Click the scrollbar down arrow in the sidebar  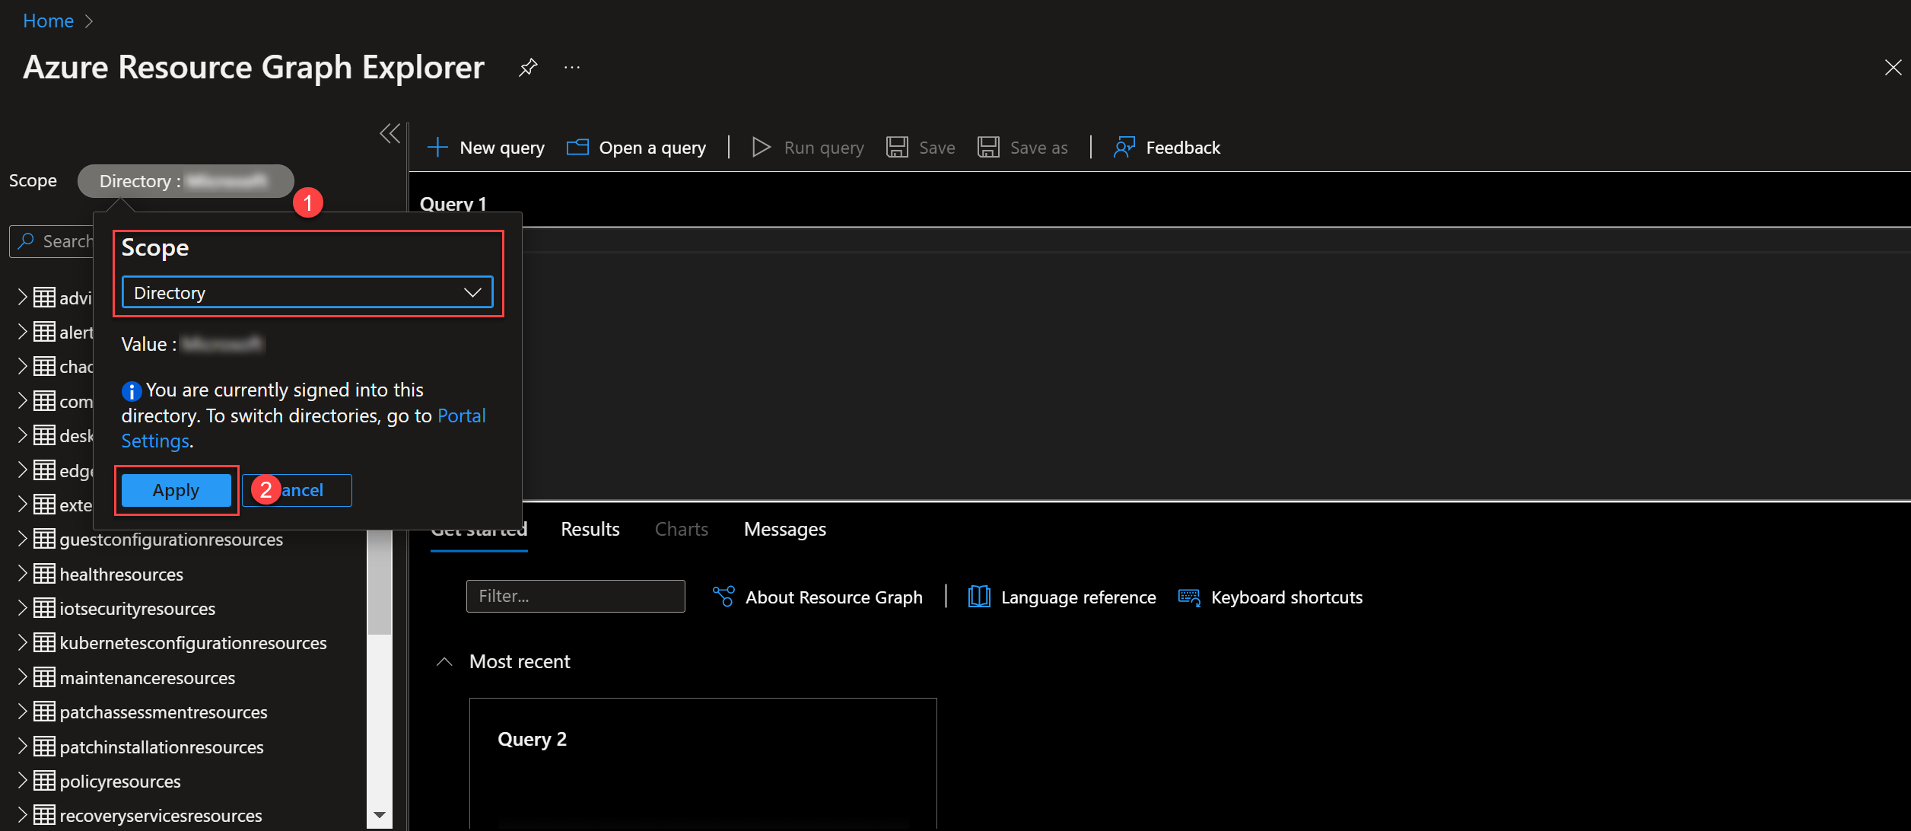(380, 815)
